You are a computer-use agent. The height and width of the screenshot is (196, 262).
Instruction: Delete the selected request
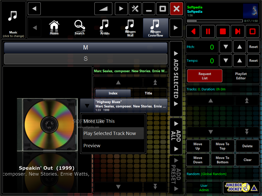coord(247,146)
